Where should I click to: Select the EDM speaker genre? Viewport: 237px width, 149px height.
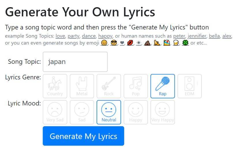pyautogui.click(x=189, y=86)
